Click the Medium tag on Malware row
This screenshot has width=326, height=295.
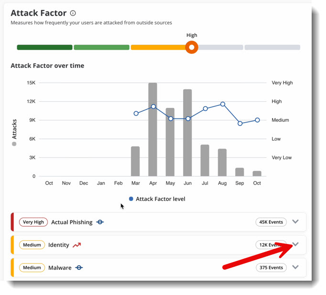point(32,268)
